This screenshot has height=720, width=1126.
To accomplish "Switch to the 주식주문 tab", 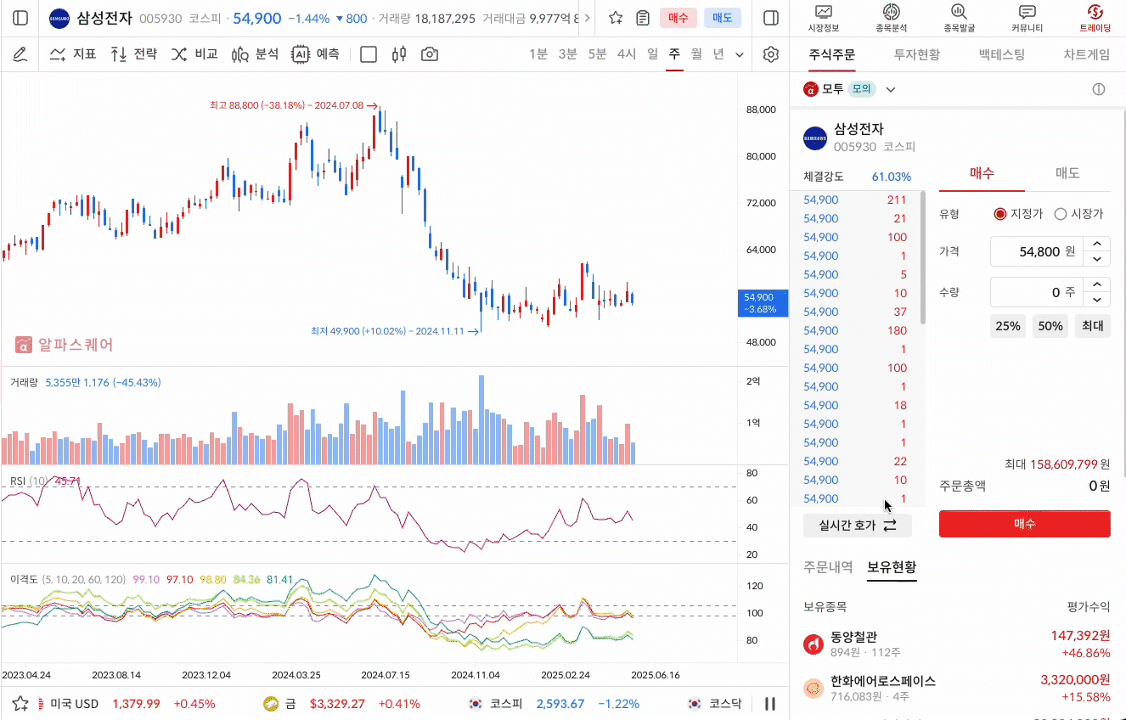I will (832, 54).
